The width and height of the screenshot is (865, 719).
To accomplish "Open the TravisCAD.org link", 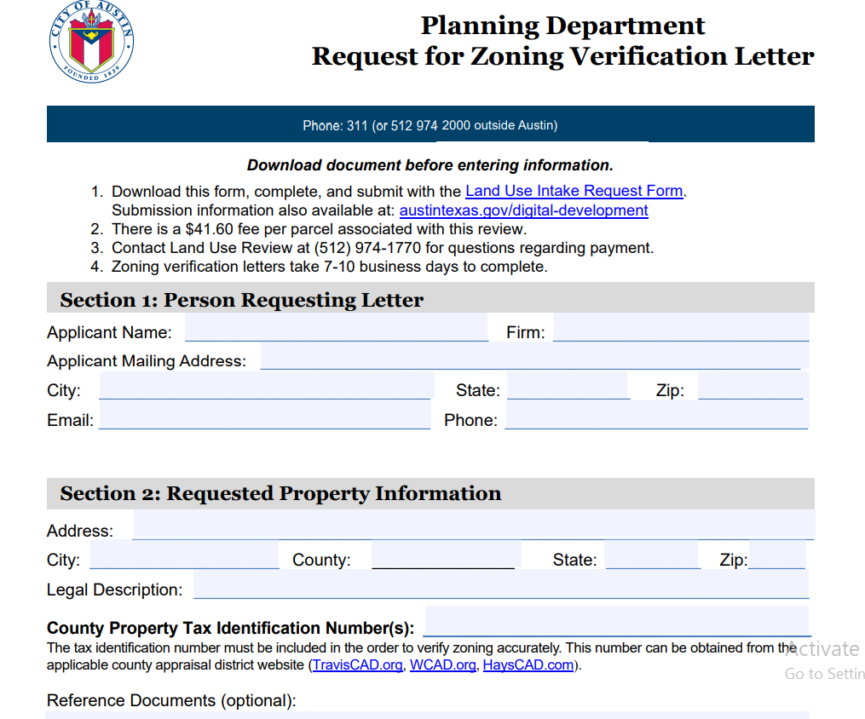I will [x=357, y=664].
